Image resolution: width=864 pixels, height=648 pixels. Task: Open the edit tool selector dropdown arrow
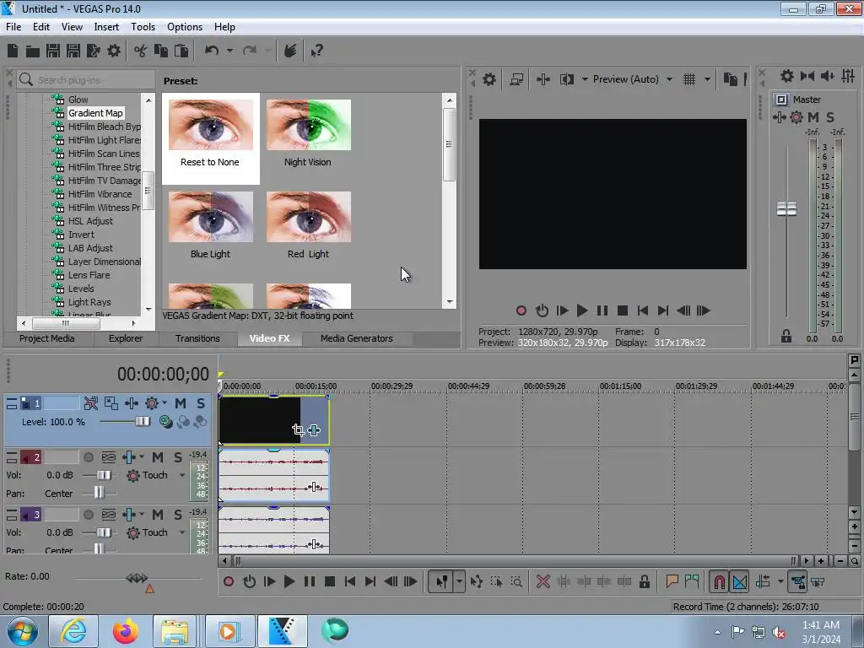coord(459,581)
